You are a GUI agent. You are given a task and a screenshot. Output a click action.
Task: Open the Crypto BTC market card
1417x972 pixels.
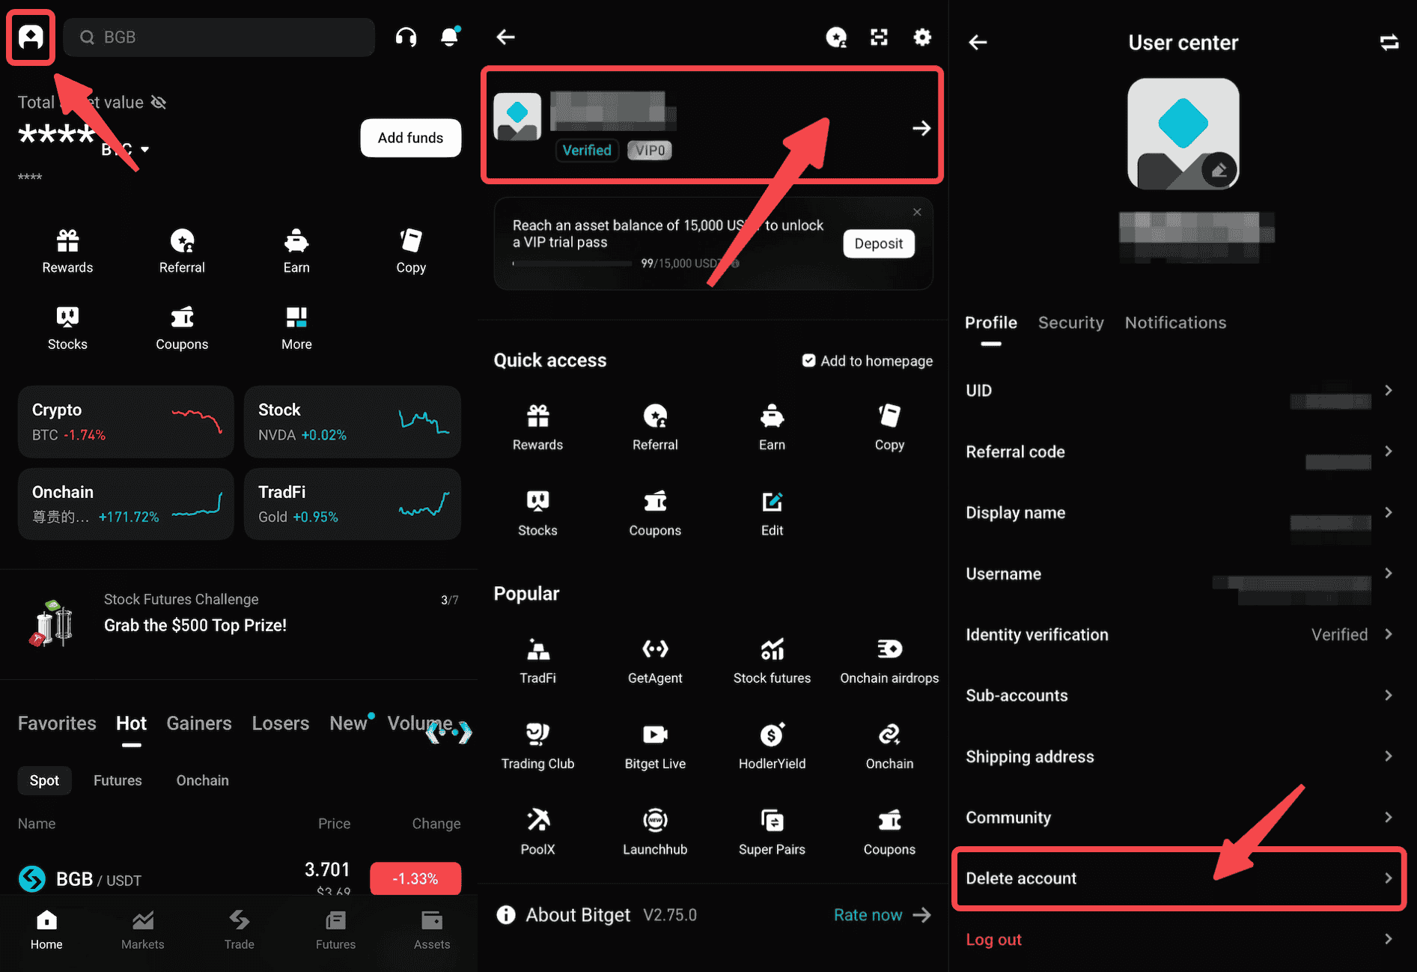tap(126, 422)
